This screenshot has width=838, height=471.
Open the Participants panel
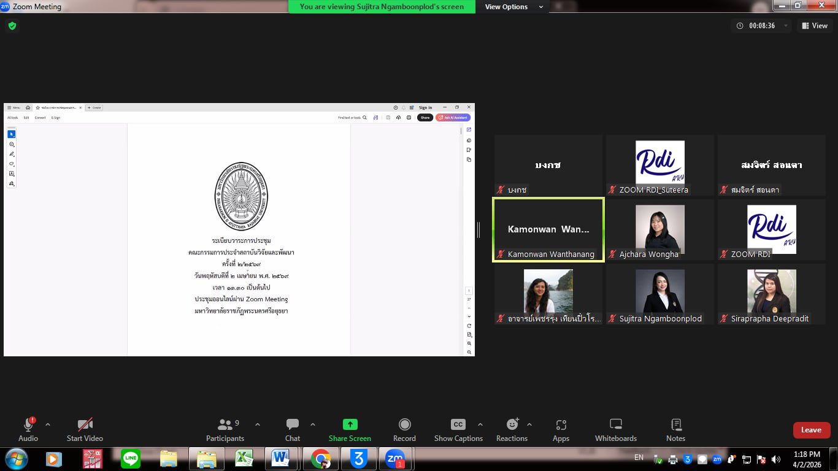point(225,429)
